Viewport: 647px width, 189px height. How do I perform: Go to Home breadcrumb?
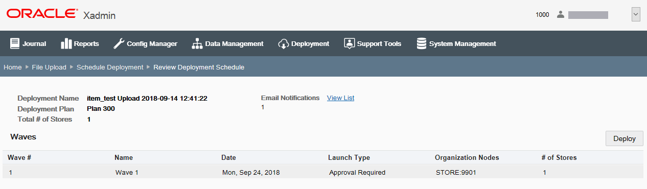pyautogui.click(x=13, y=67)
